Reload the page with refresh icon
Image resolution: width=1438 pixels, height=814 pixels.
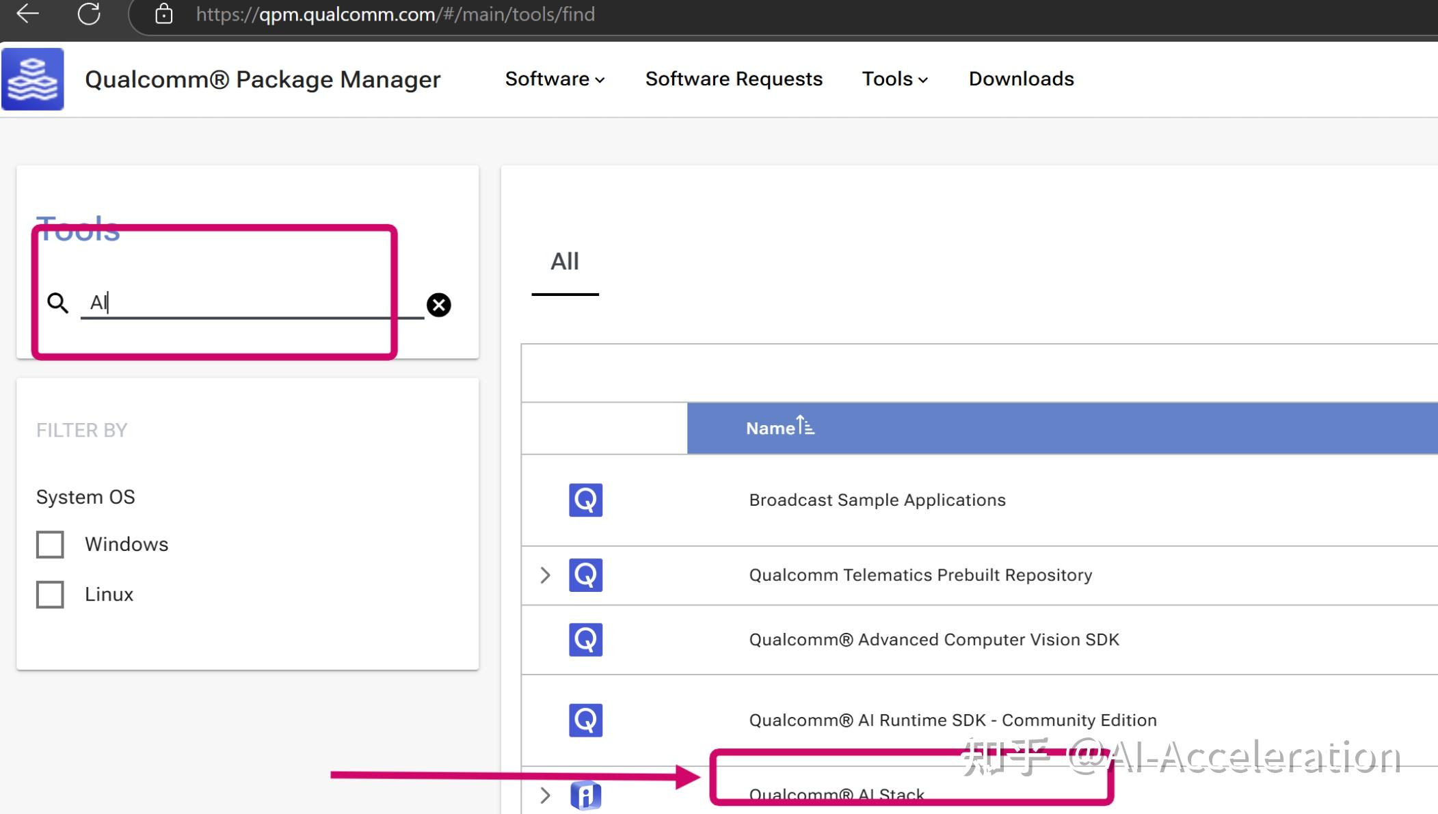pos(89,14)
